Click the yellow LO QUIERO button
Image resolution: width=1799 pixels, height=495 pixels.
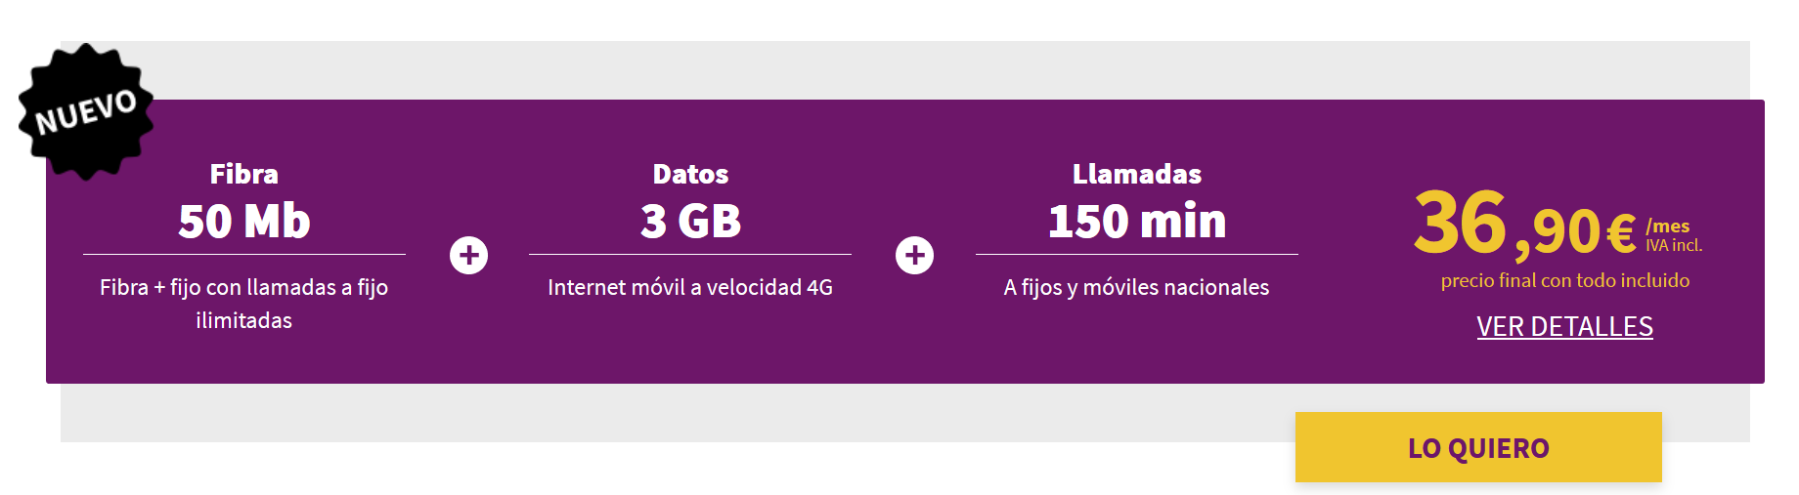click(x=1478, y=447)
